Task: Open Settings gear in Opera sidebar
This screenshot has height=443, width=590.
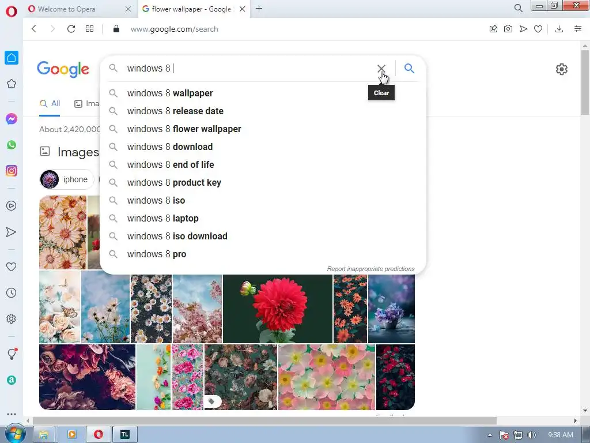Action: [12, 319]
